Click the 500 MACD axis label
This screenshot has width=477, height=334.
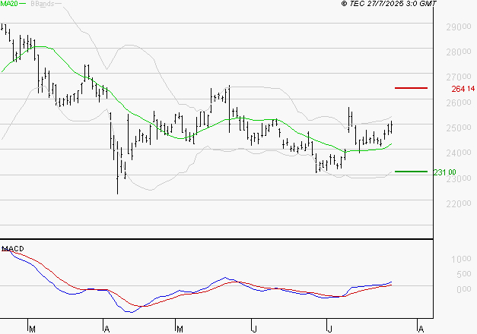point(463,274)
